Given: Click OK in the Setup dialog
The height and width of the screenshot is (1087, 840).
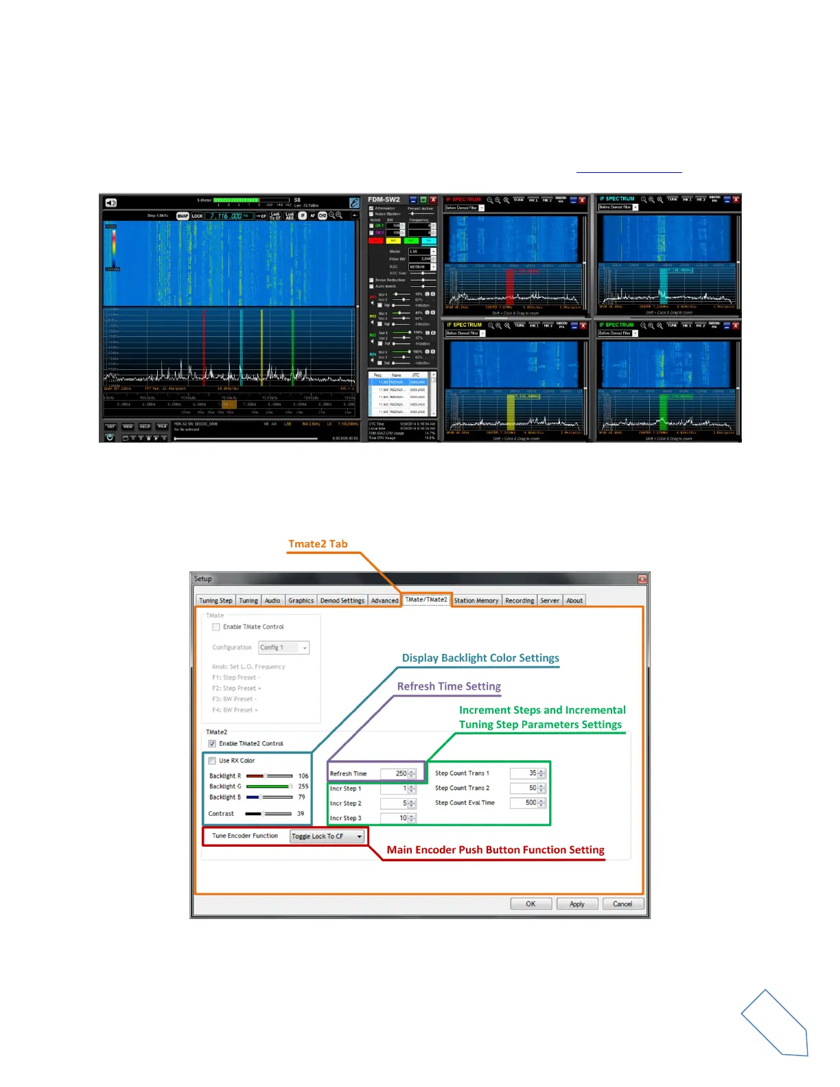Looking at the screenshot, I should [x=530, y=904].
